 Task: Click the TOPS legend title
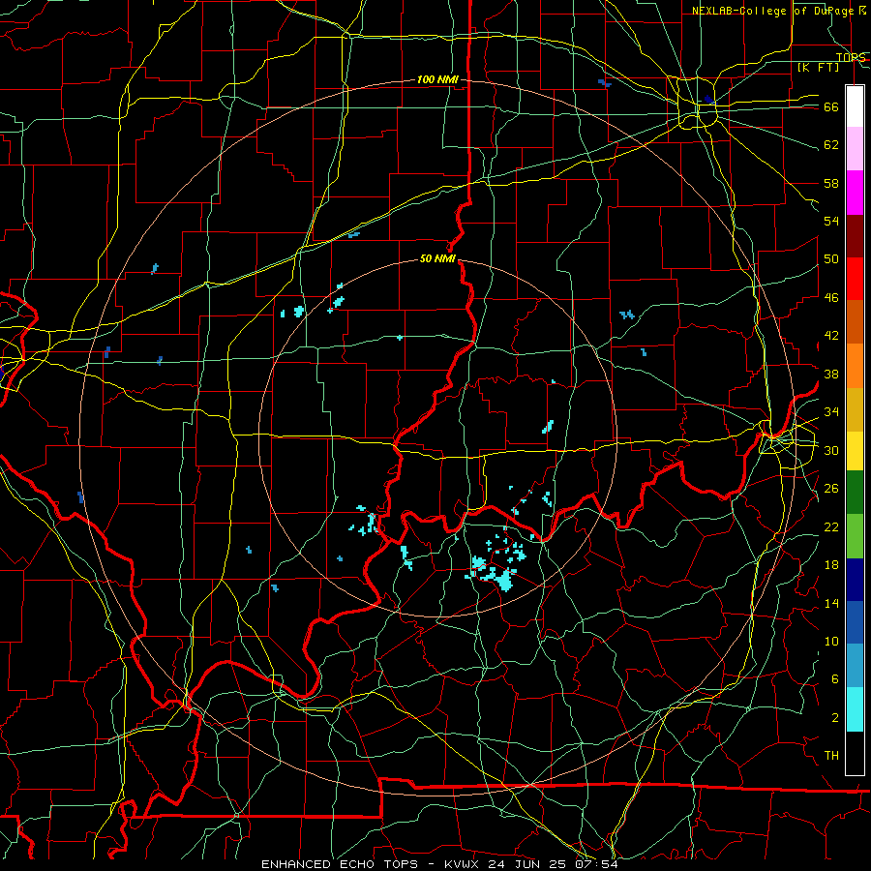click(851, 57)
